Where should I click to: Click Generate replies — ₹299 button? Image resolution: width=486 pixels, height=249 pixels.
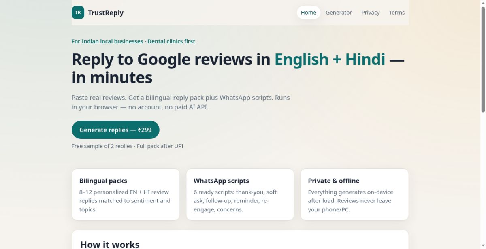(x=115, y=130)
